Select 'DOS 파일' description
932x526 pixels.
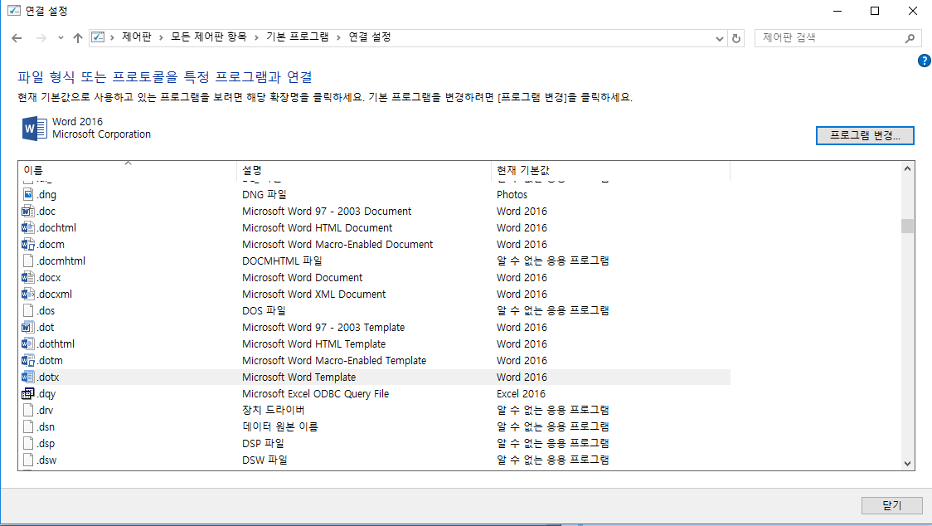[264, 310]
